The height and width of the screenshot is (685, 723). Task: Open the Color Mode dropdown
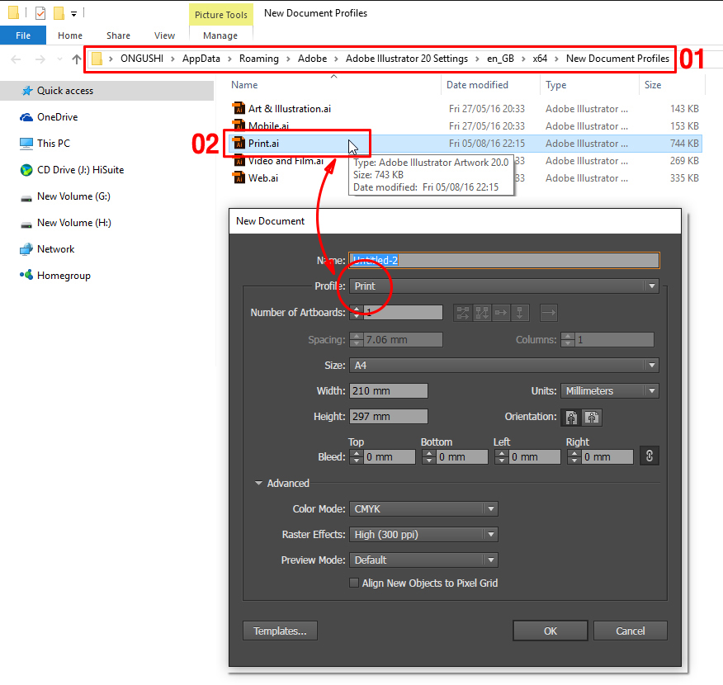point(423,509)
